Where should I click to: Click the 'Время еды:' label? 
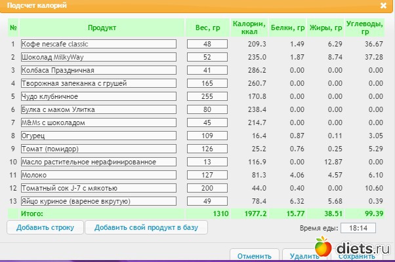[x=319, y=228]
